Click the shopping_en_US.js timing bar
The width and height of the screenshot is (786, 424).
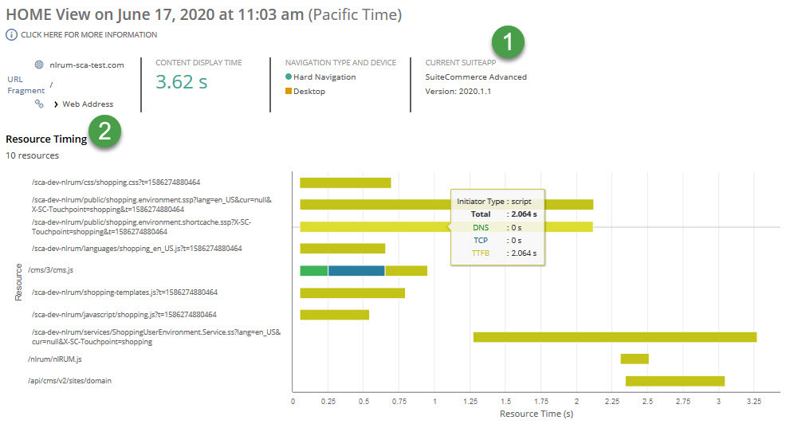click(342, 249)
